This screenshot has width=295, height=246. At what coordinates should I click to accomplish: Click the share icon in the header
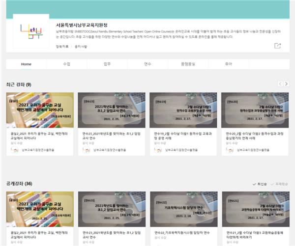point(277,46)
